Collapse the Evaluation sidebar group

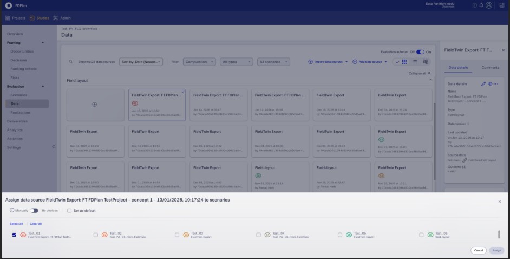[x=43, y=86]
